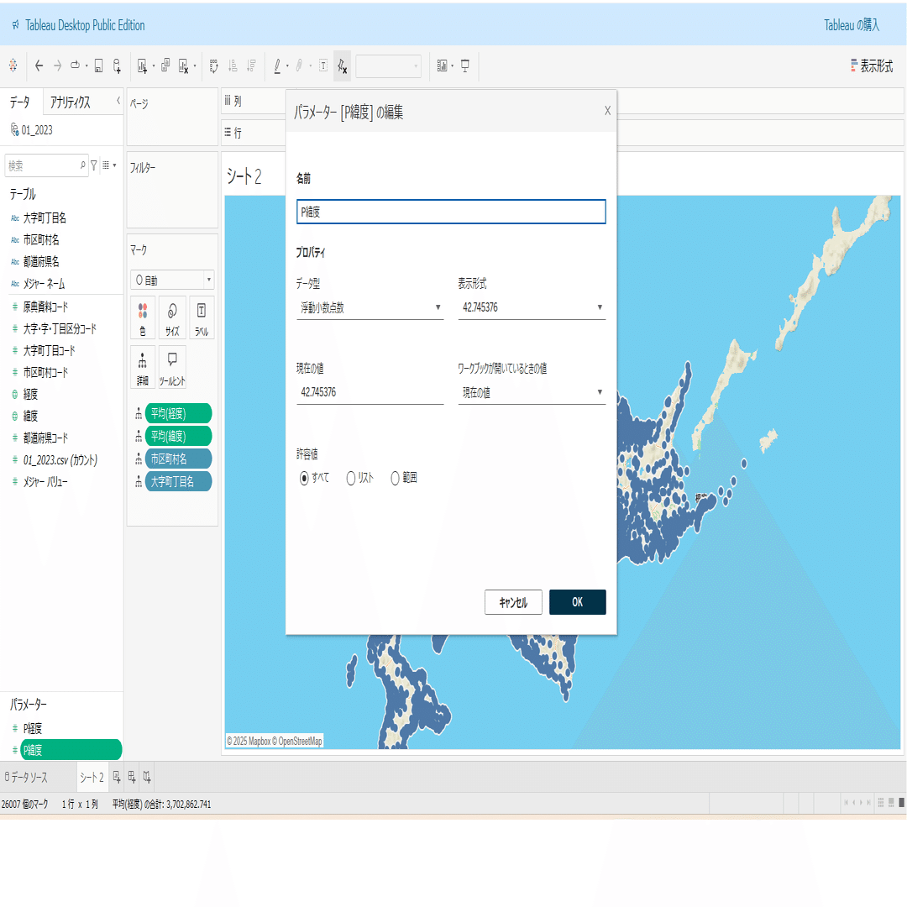Click the Presentation Mode icon in the toolbar
This screenshot has height=907, width=907.
point(467,65)
